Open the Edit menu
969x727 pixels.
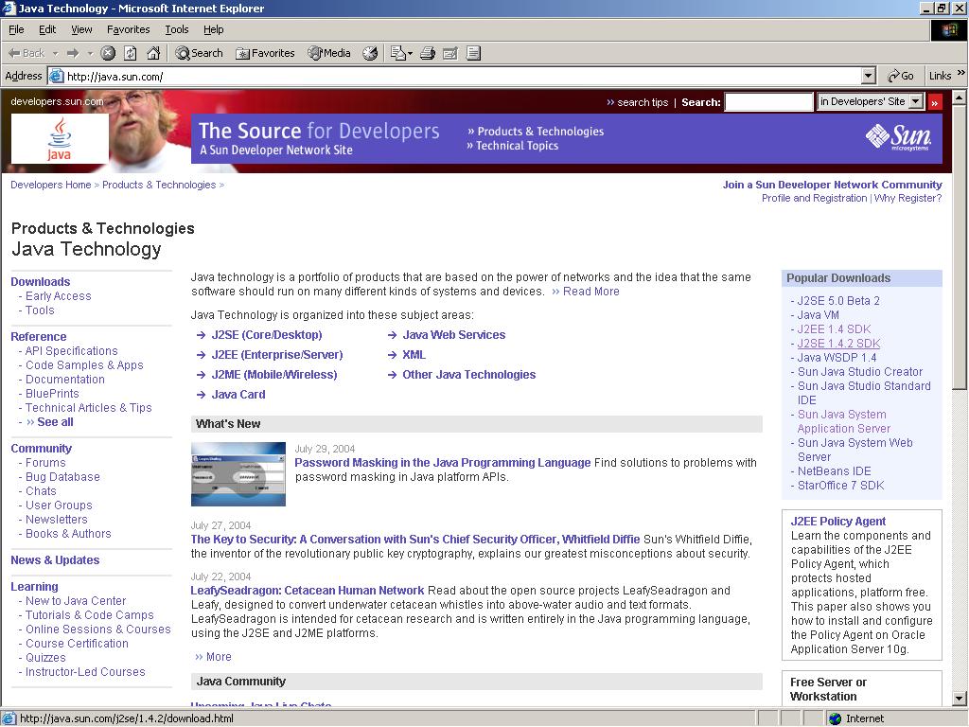click(x=47, y=29)
